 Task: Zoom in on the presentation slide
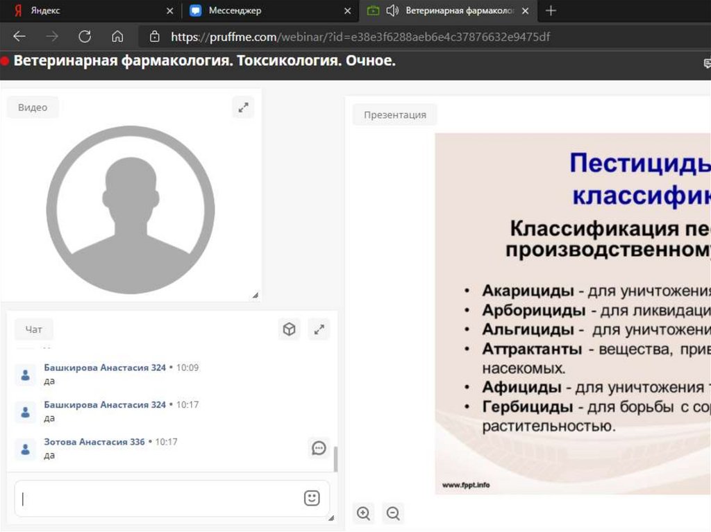tap(363, 513)
